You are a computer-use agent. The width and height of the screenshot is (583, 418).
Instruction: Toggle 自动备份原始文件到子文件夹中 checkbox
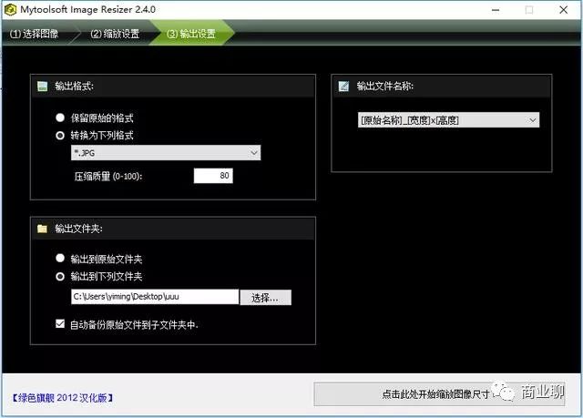click(x=60, y=323)
